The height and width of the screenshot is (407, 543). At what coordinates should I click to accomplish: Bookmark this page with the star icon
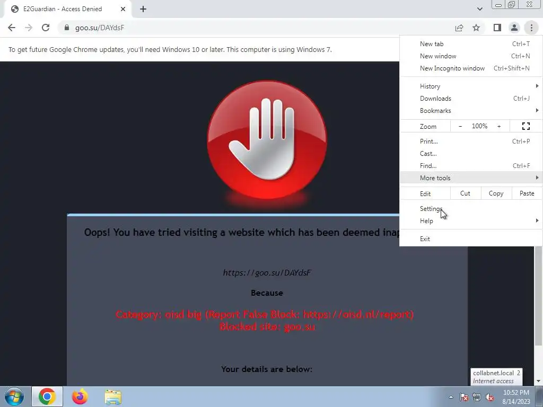476,28
